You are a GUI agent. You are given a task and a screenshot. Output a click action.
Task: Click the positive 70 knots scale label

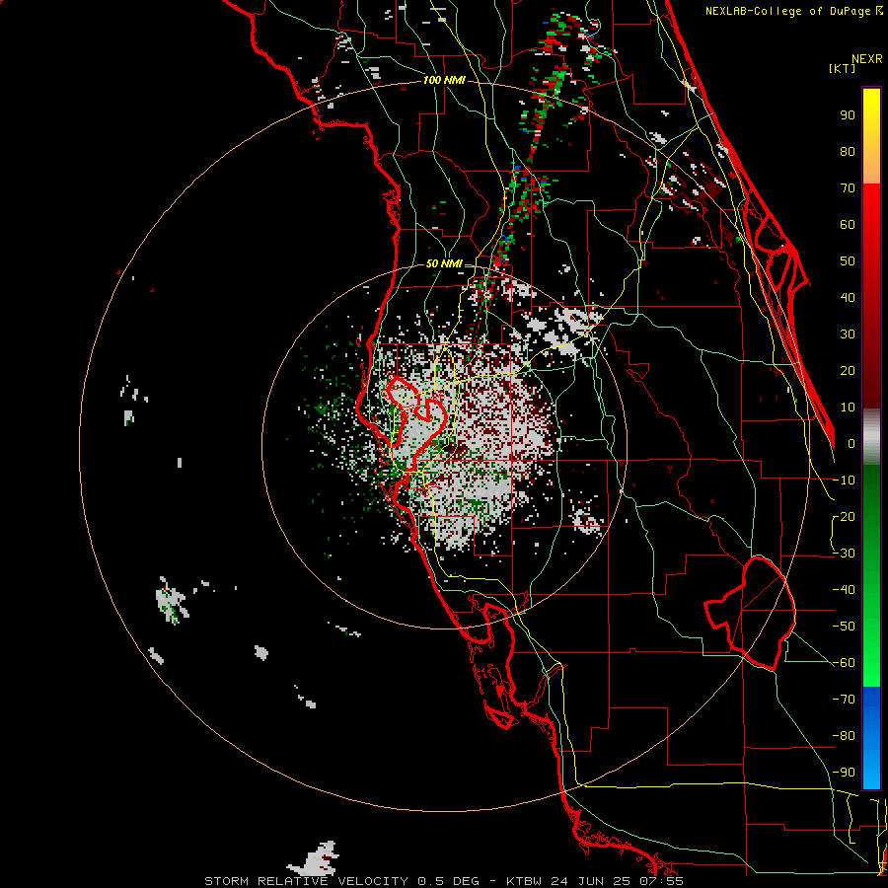click(848, 188)
